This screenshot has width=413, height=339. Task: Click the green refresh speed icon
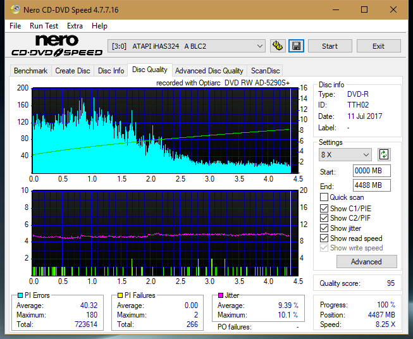point(384,154)
